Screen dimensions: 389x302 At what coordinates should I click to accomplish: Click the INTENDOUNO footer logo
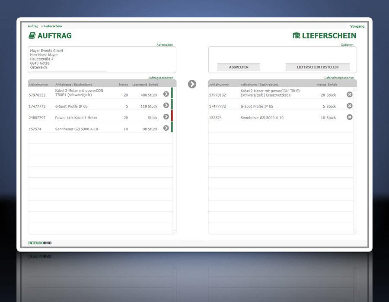[x=40, y=243]
